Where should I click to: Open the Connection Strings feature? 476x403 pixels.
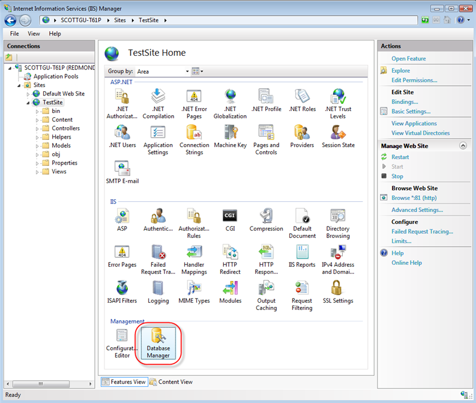[x=194, y=140]
